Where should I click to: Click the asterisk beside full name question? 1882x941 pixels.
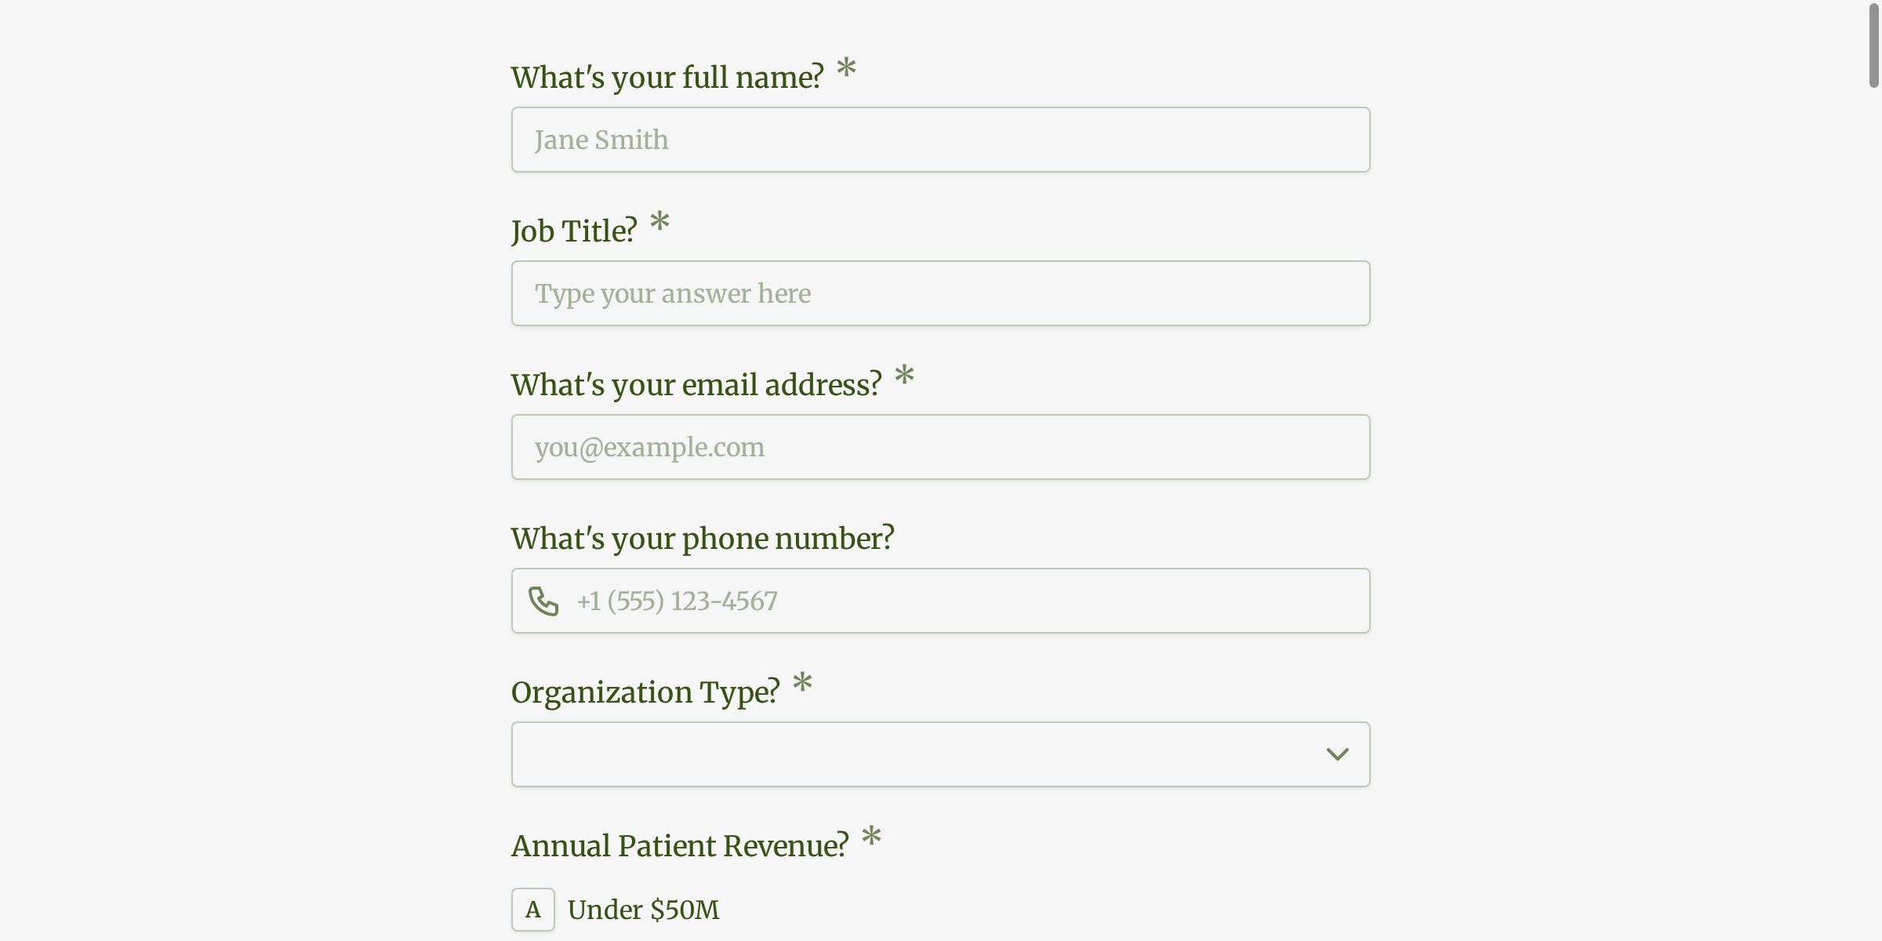click(845, 70)
